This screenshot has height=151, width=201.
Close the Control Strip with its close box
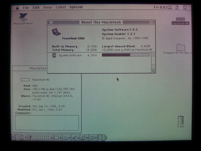13,137
